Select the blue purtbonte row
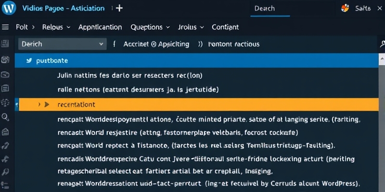Viewport: 385px width, 192px height. coord(196,60)
